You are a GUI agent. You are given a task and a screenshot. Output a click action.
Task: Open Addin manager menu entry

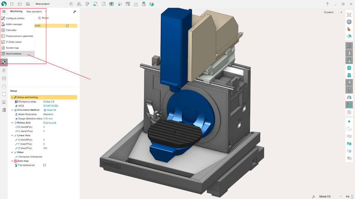[x=17, y=24]
